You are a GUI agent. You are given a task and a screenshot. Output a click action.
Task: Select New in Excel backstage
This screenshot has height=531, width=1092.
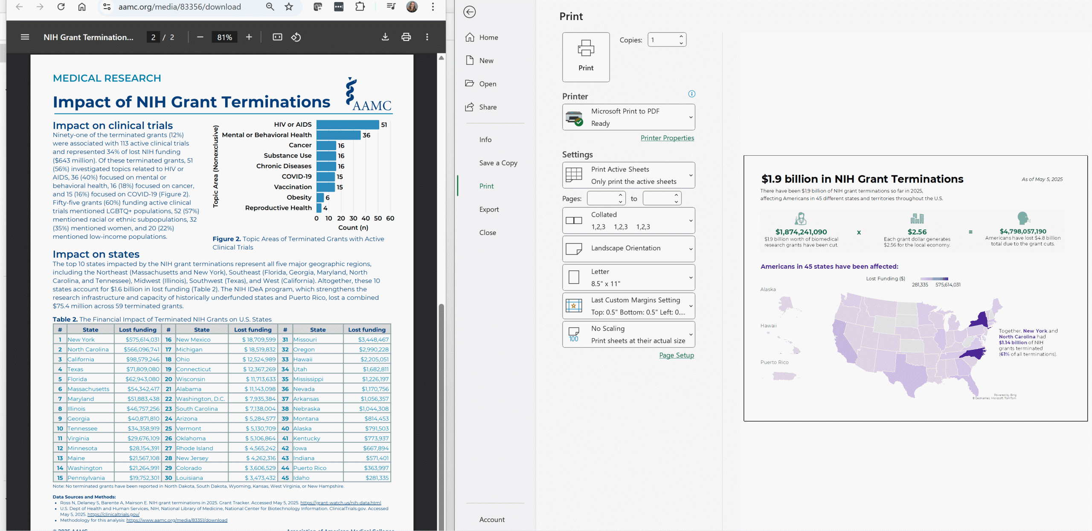pyautogui.click(x=479, y=61)
